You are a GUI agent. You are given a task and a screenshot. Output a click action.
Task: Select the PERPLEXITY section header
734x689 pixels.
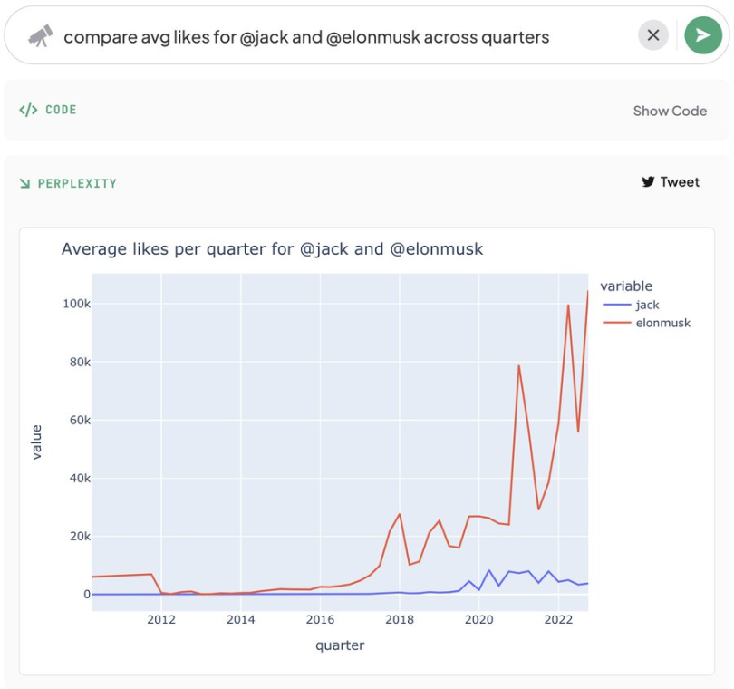pos(77,184)
